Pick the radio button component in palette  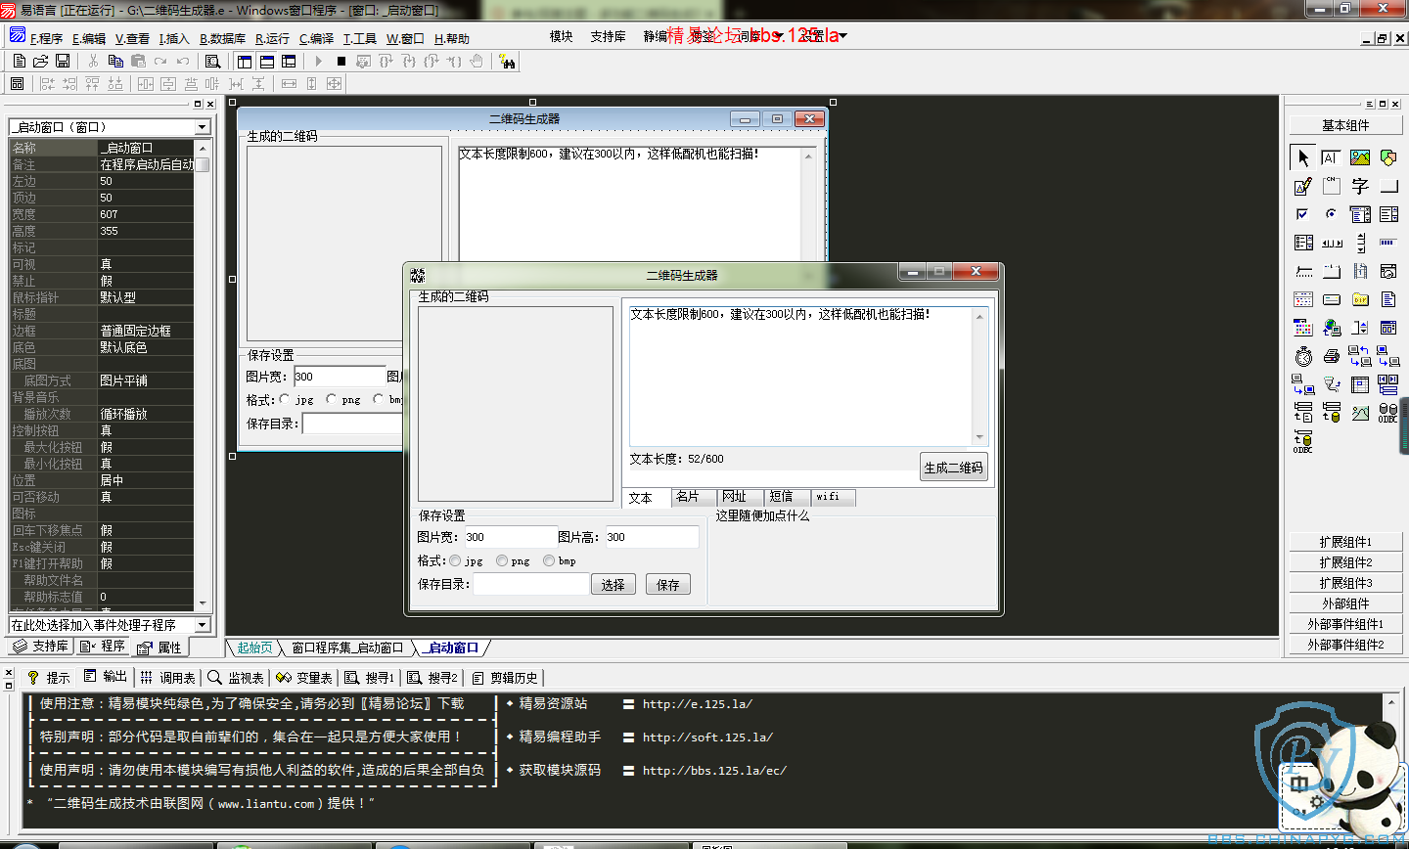(x=1331, y=214)
